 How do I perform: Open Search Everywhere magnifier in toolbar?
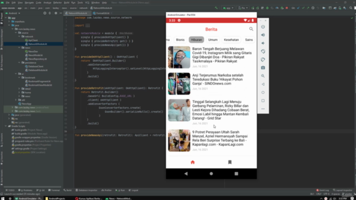(x=351, y=8)
